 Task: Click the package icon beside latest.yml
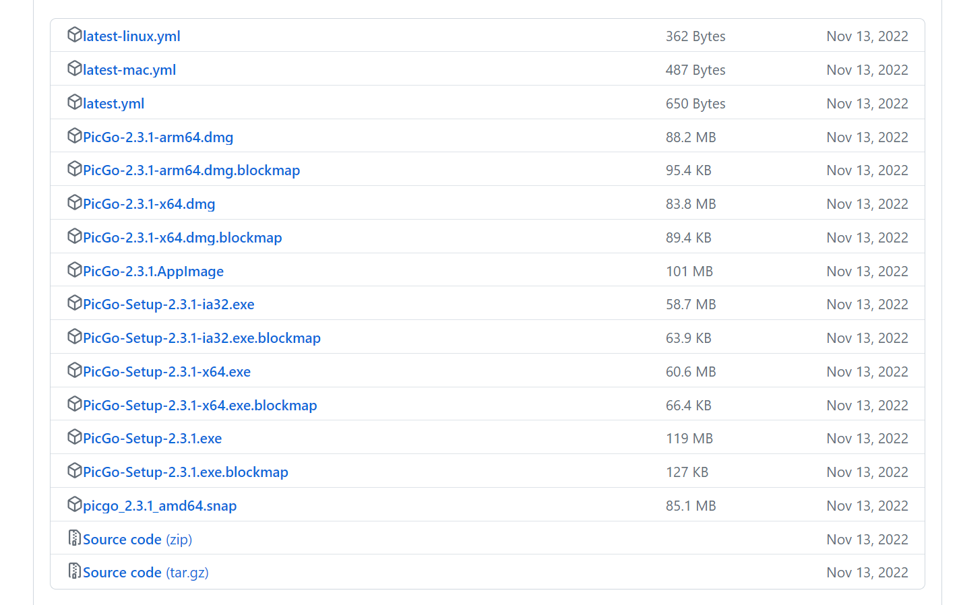coord(75,102)
